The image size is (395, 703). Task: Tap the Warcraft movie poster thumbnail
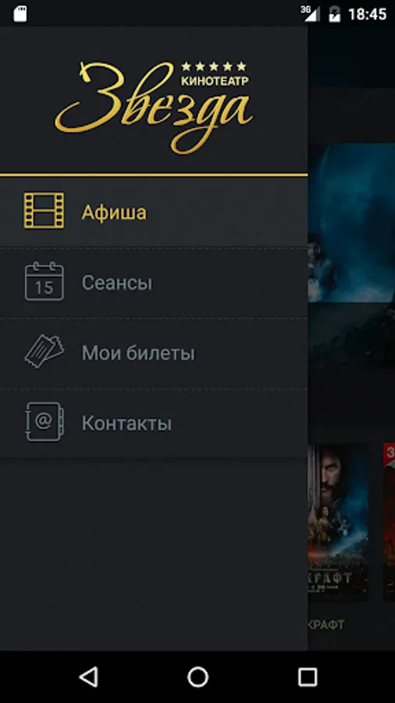click(338, 523)
